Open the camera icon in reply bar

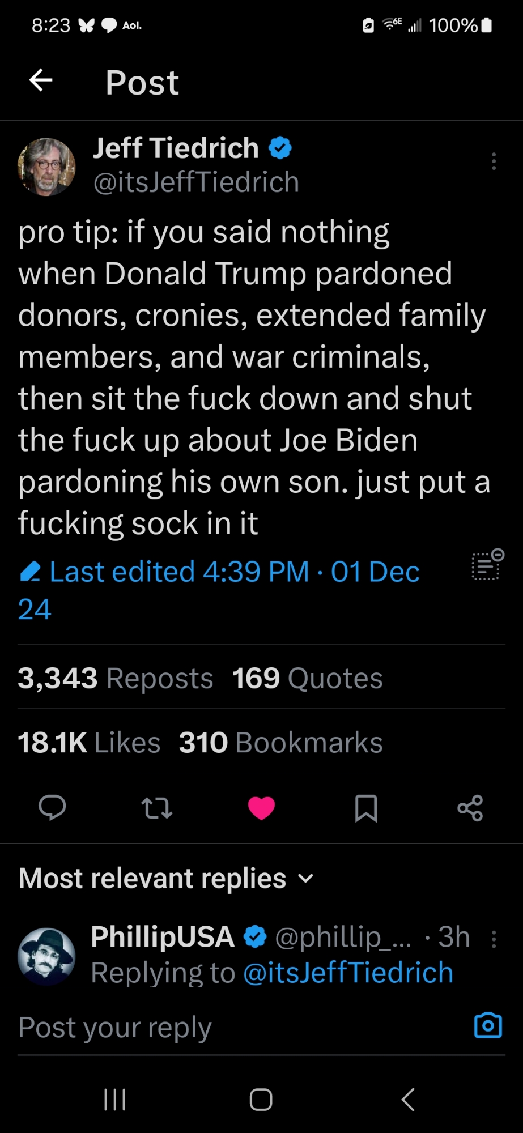pos(488,1025)
